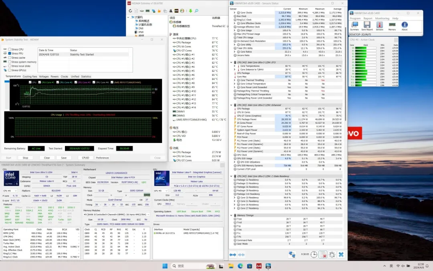The height and width of the screenshot is (271, 433).
Task: Click the taskbar search box
Action: [193, 266]
